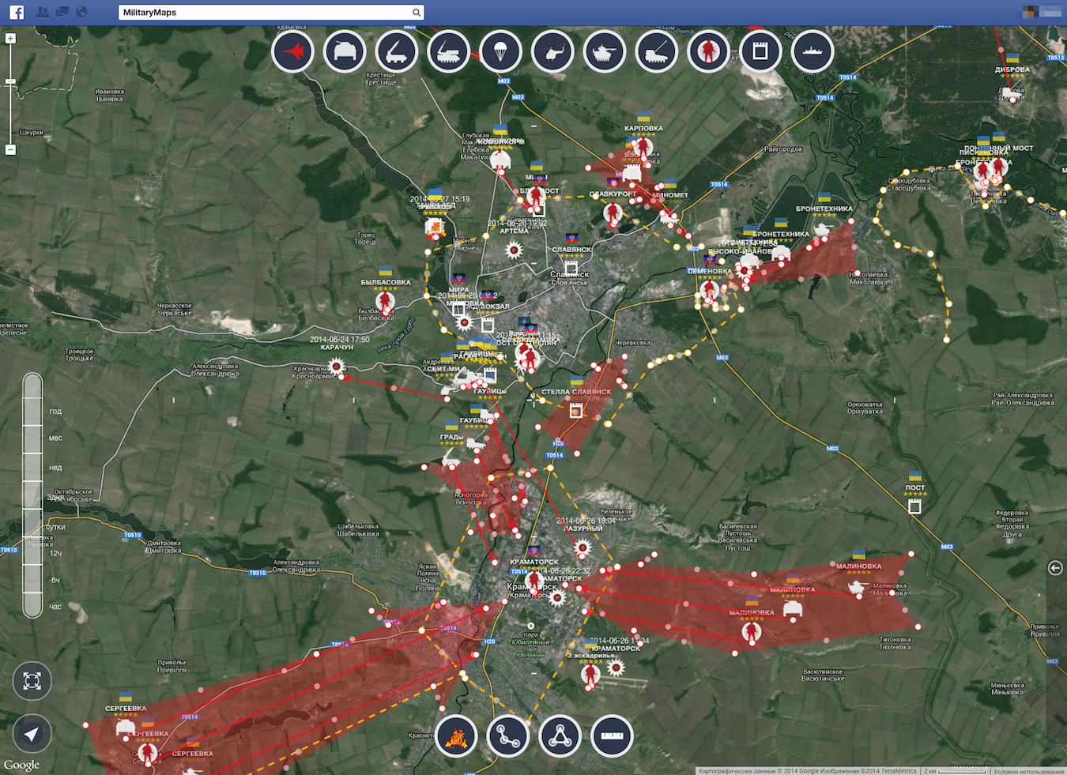Select the fighter jet unit icon
This screenshot has width=1067, height=775.
[x=293, y=52]
